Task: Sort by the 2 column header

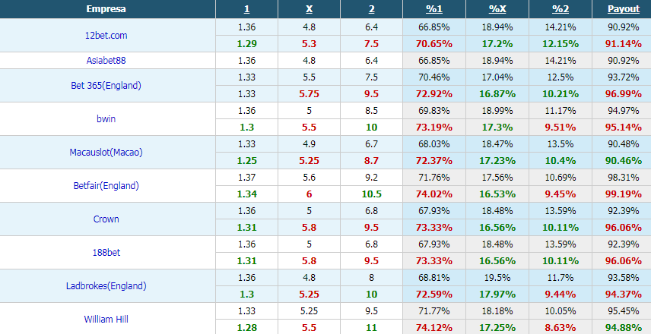Action: [x=371, y=9]
